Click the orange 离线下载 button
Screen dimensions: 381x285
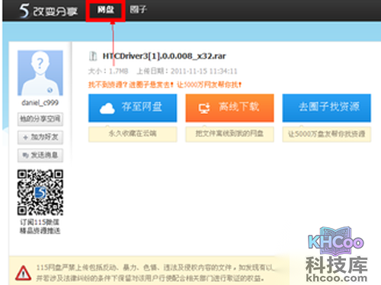(x=229, y=108)
